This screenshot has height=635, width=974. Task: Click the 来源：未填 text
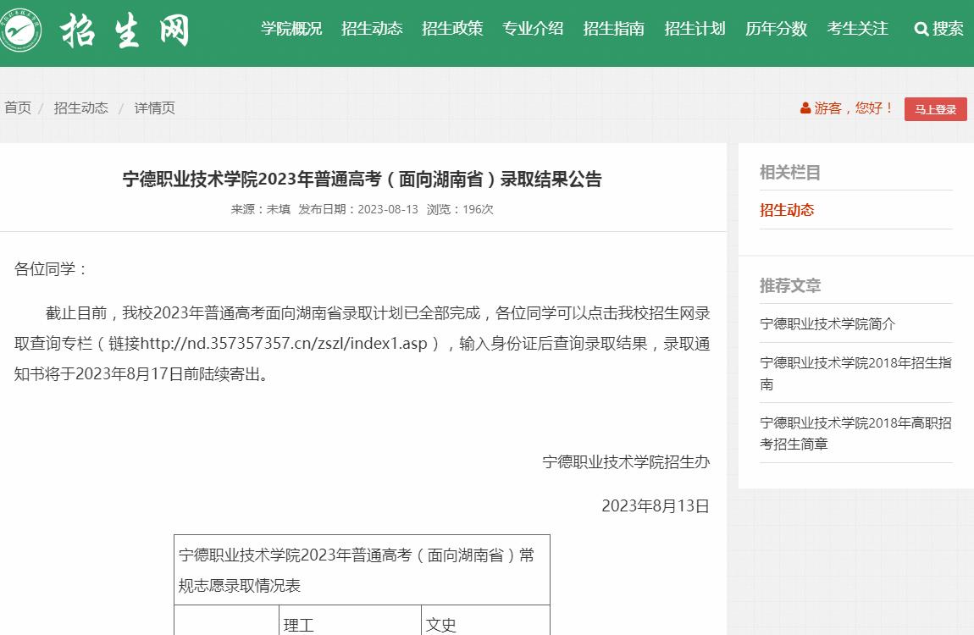pos(260,210)
